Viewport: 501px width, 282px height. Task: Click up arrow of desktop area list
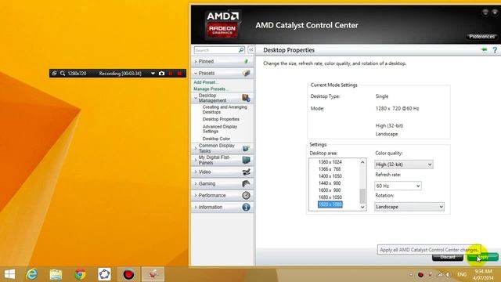pos(362,162)
